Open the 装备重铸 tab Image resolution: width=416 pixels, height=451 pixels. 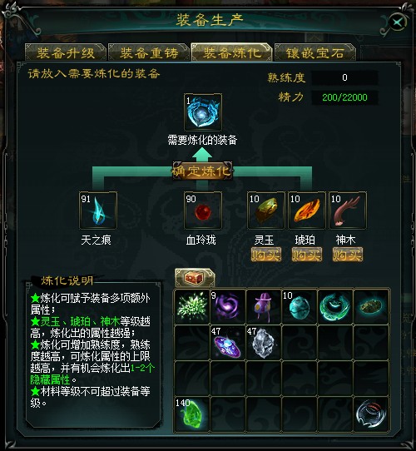click(149, 52)
